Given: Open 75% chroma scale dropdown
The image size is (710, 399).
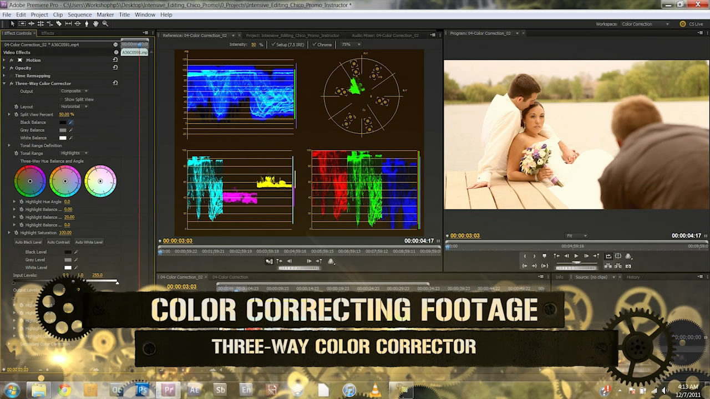Looking at the screenshot, I should click(x=349, y=44).
